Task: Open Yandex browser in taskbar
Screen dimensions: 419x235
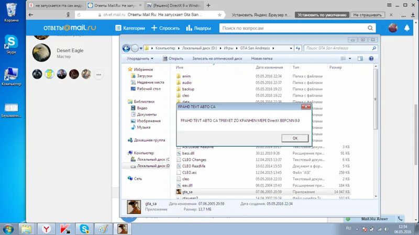Action: [46, 229]
